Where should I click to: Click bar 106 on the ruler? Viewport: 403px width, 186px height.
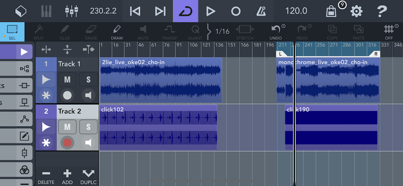coord(194,45)
